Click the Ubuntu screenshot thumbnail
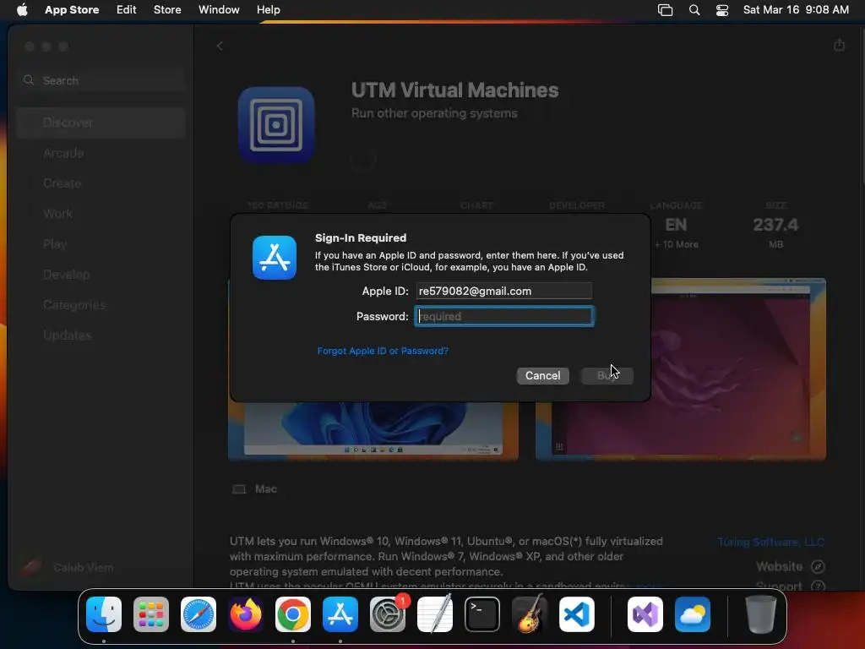 pos(738,368)
